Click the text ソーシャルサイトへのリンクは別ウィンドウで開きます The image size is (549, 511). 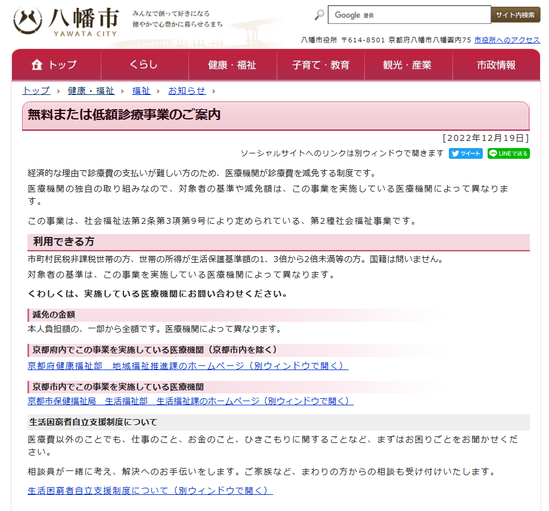pyautogui.click(x=342, y=153)
